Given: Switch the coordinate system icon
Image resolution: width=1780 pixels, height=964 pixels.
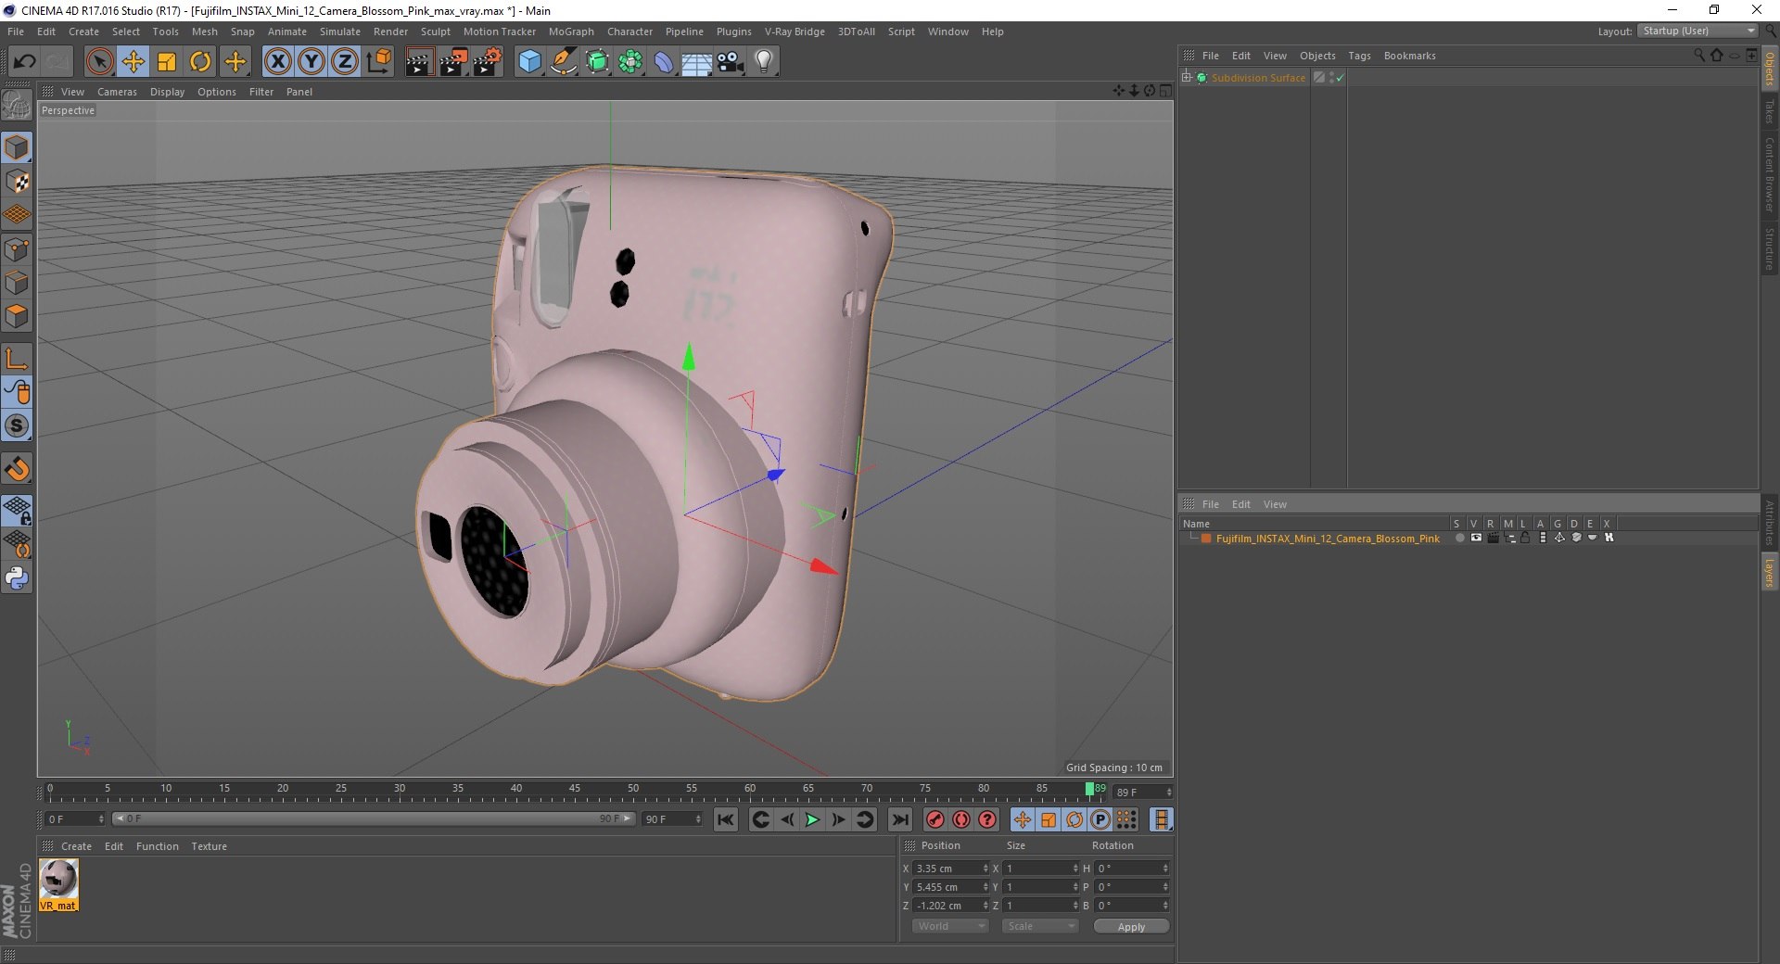Looking at the screenshot, I should 378,62.
